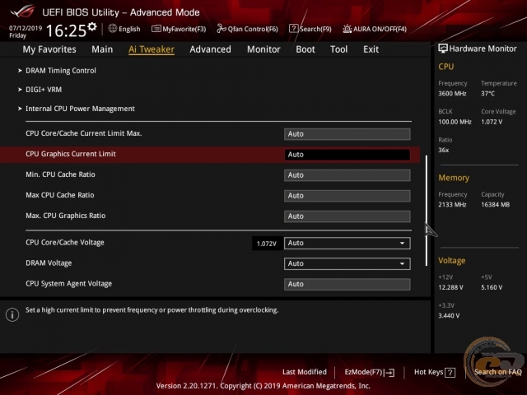Click the EzMode exit arrow icon
The width and height of the screenshot is (527, 395).
coord(389,372)
